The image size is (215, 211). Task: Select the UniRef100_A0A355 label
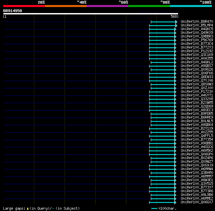click(x=197, y=59)
